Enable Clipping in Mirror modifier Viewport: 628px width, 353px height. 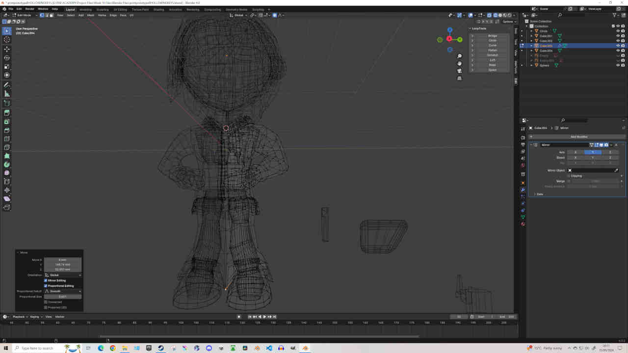point(569,176)
